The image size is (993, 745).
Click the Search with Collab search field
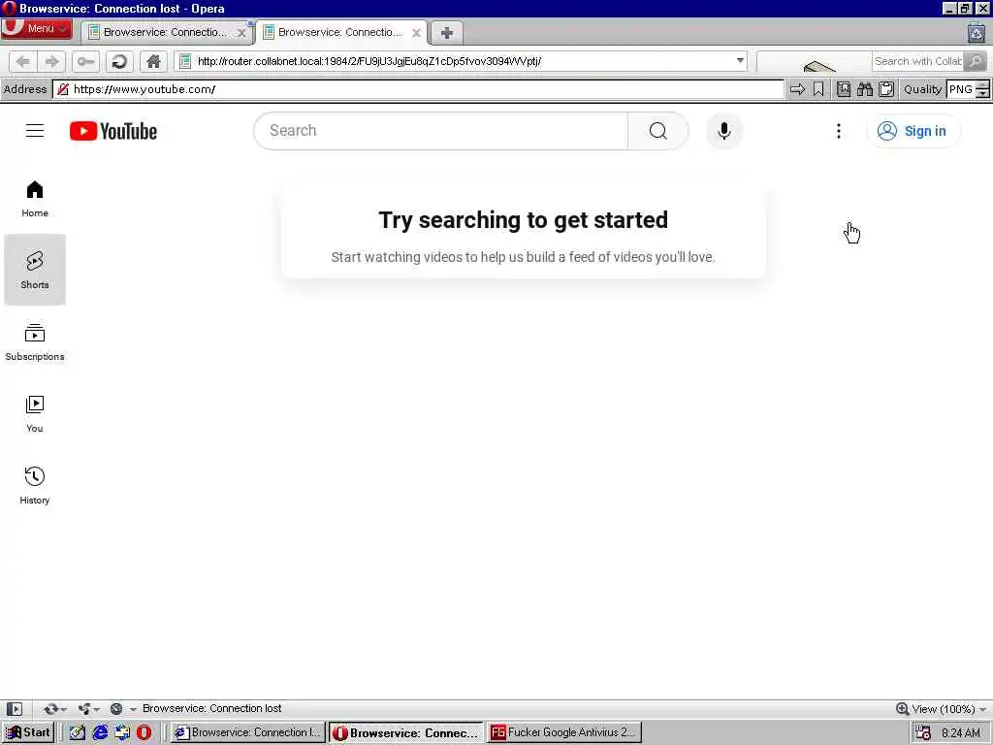[917, 61]
